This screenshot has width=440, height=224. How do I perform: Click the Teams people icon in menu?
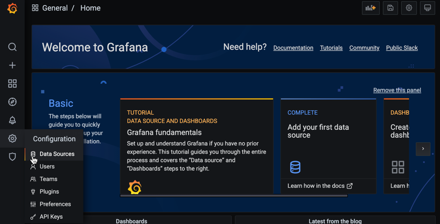(x=33, y=179)
